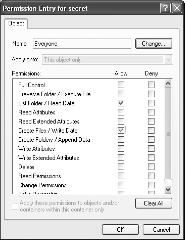Close the Permission Entry dialog
185x240 pixels.
pyautogui.click(x=177, y=8)
